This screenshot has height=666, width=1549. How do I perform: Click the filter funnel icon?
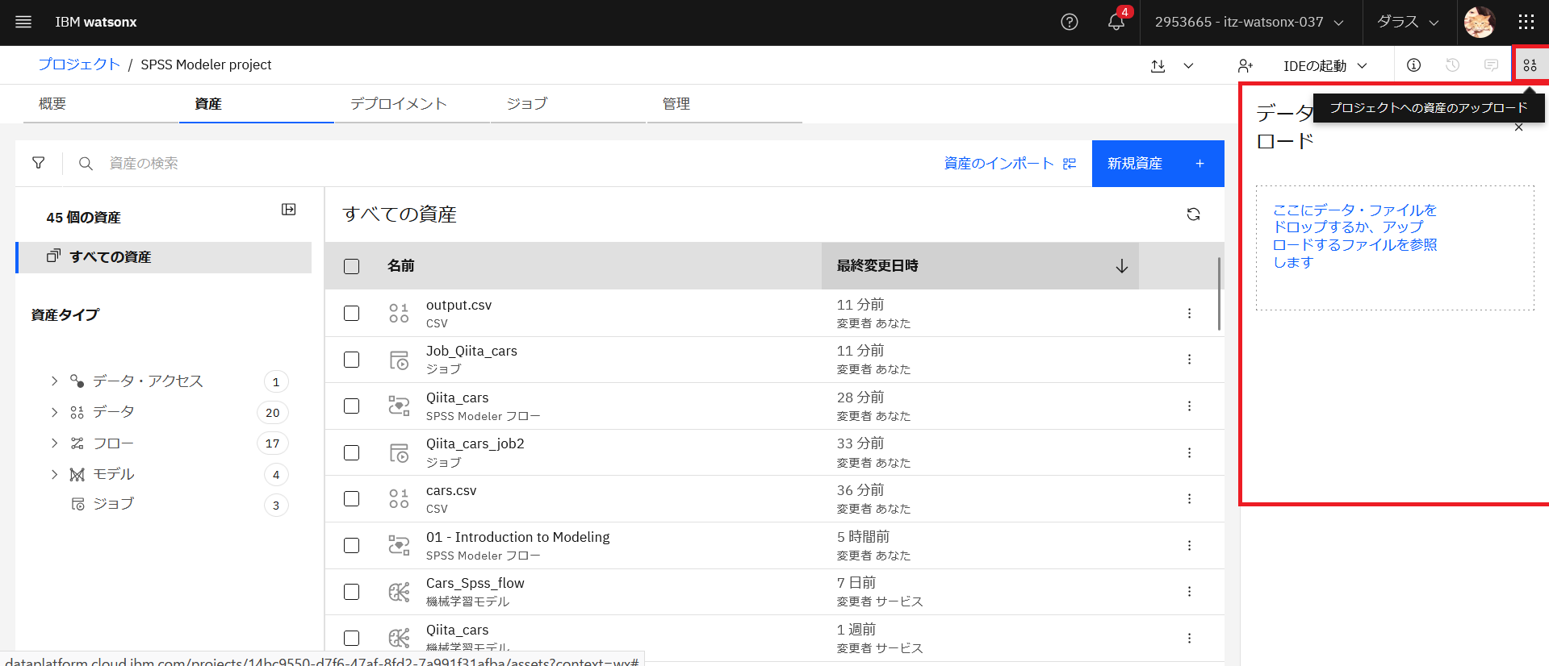pyautogui.click(x=38, y=163)
